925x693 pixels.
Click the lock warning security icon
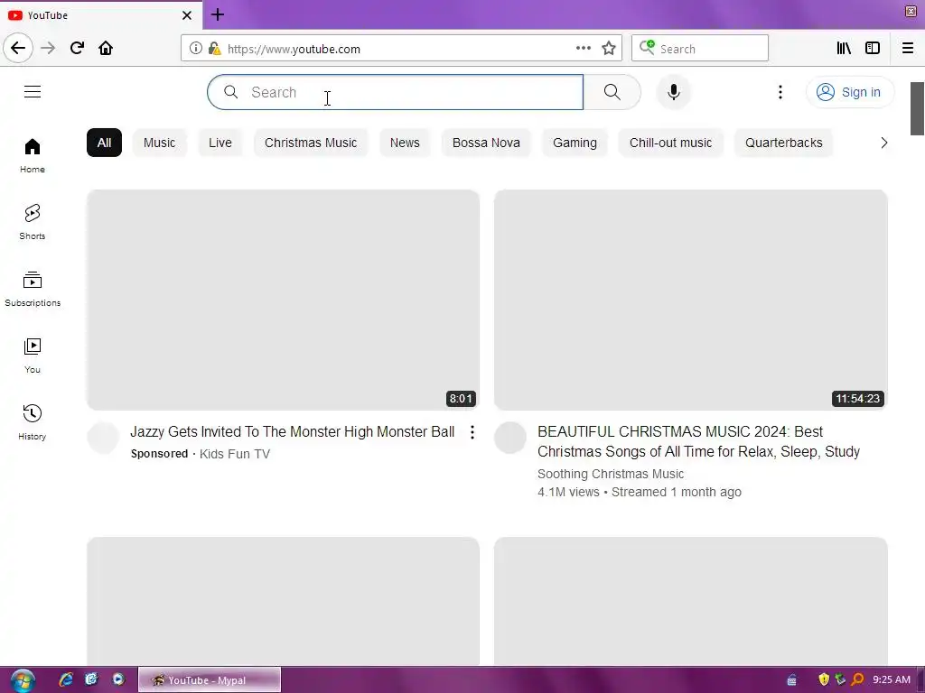[215, 49]
